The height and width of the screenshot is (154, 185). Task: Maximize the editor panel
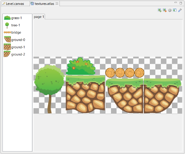pos(181,2)
